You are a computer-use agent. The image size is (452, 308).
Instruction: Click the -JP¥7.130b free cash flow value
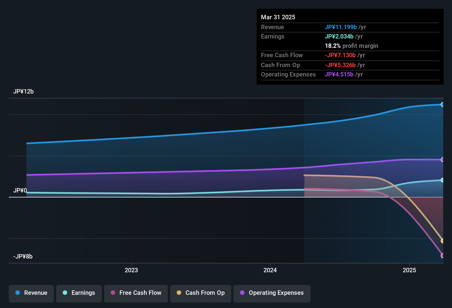pyautogui.click(x=340, y=55)
